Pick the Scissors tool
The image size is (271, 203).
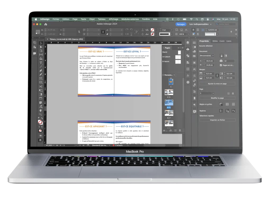[41, 86]
